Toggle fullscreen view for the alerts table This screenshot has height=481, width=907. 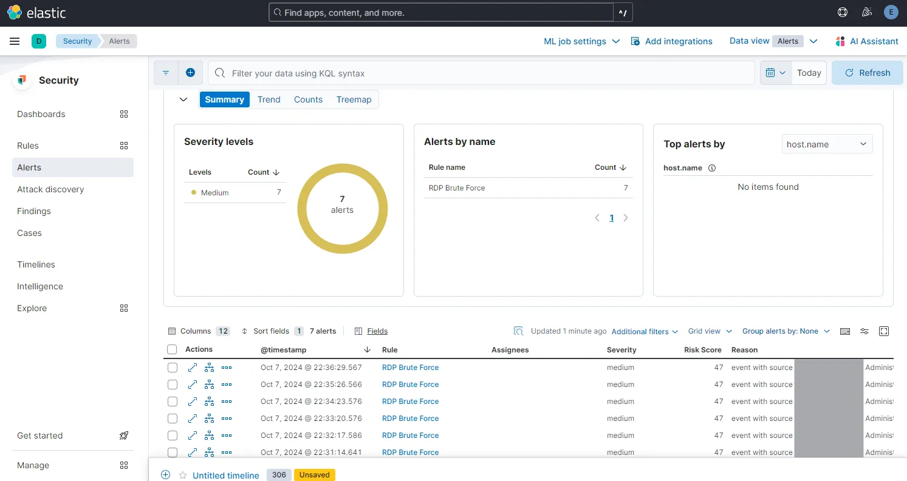click(884, 331)
